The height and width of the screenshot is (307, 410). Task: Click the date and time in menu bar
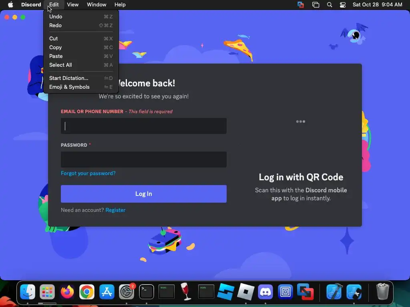[x=377, y=4]
